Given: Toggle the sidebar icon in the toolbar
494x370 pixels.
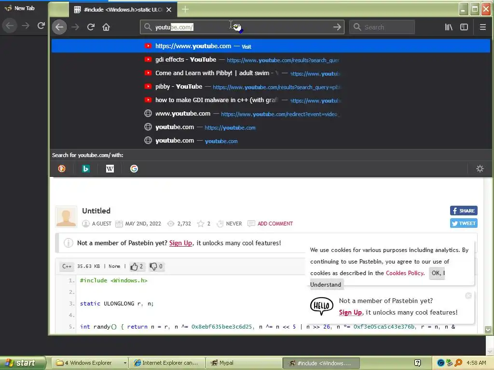Looking at the screenshot, I should click(x=464, y=27).
